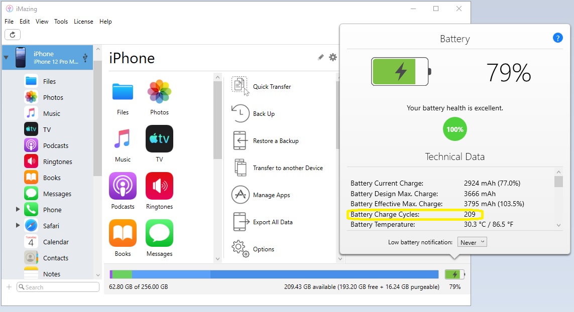This screenshot has width=574, height=312.
Task: Click the Search input field
Action: 58,287
